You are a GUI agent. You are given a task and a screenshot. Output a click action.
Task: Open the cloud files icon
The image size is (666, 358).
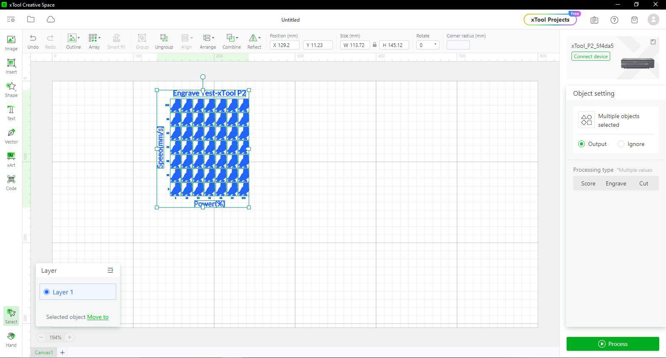(51, 20)
